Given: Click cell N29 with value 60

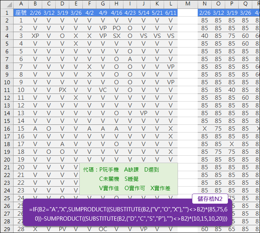Looking at the screenshot, I should click(x=205, y=229).
